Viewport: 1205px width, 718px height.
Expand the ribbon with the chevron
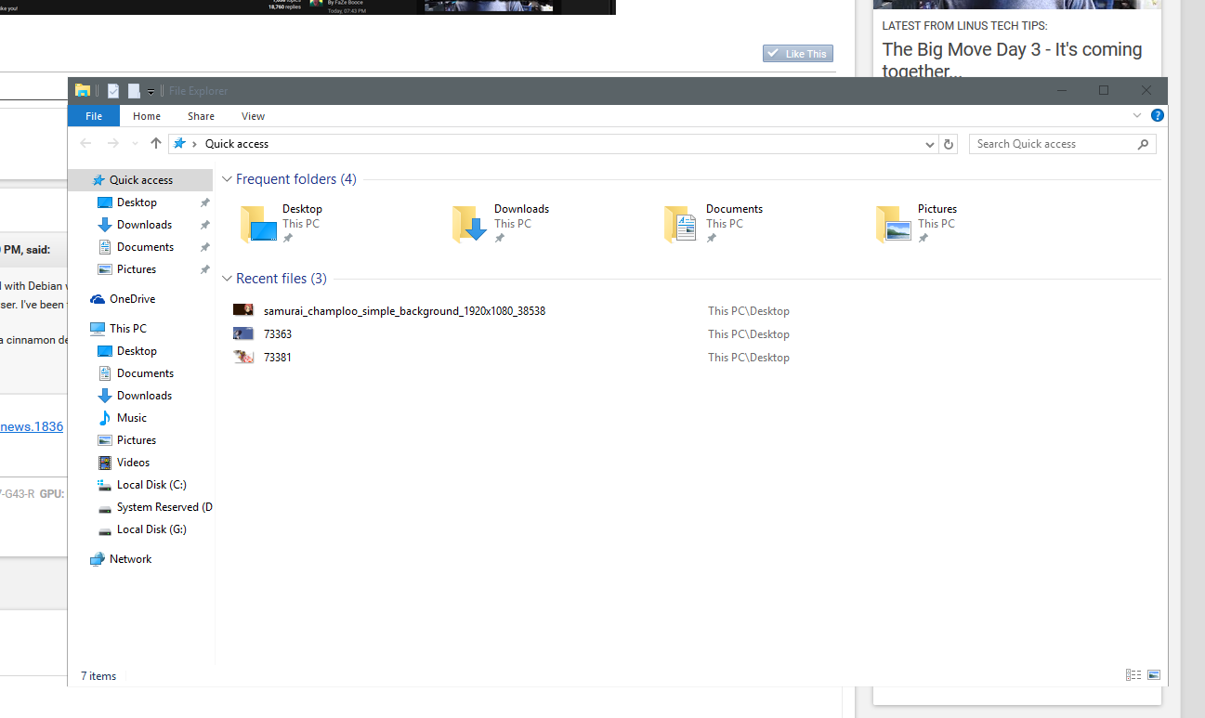1137,116
